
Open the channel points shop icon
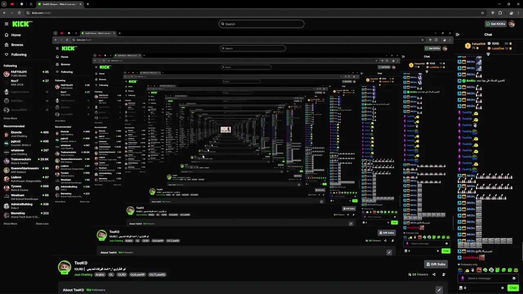point(461,288)
